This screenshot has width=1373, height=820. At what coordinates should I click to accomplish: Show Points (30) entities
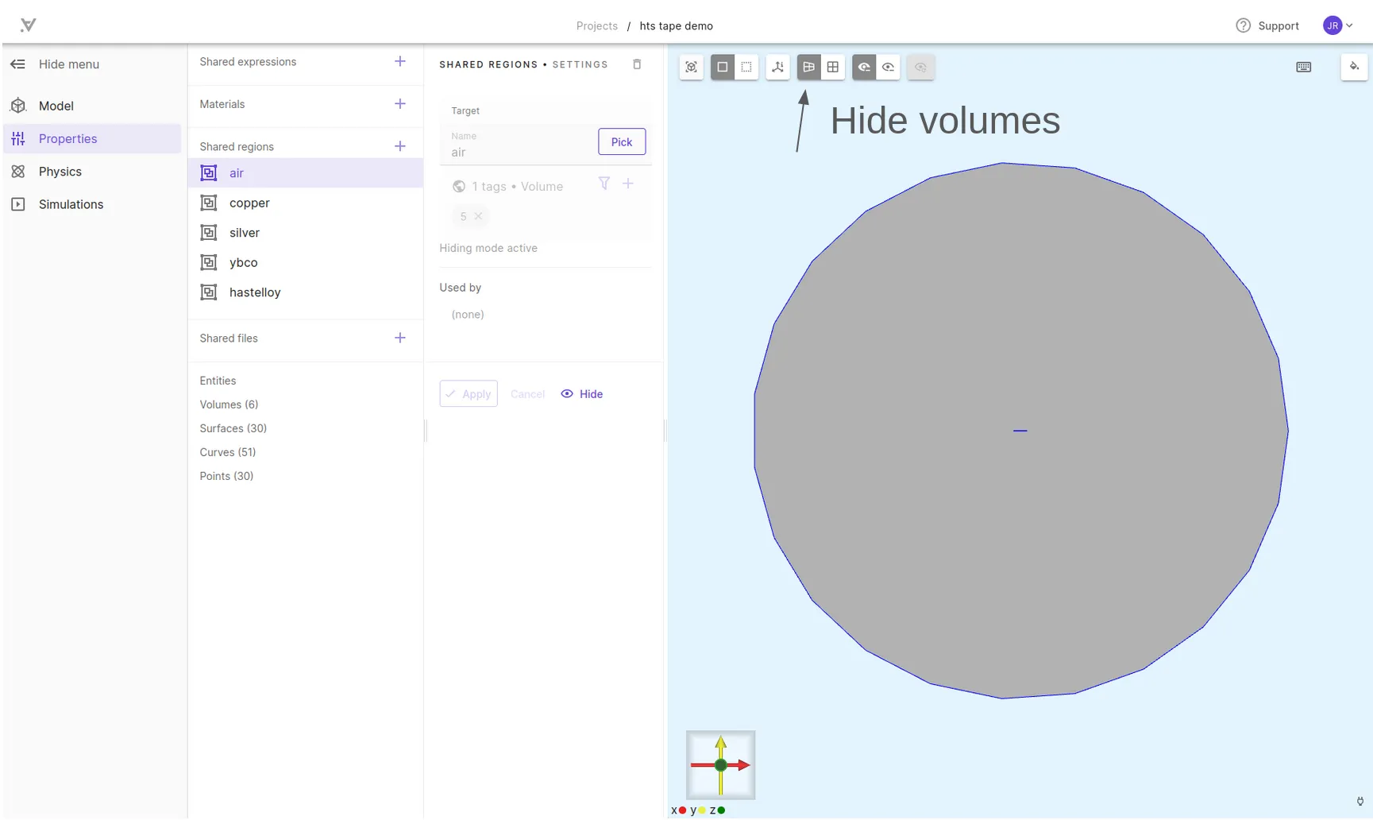point(226,476)
